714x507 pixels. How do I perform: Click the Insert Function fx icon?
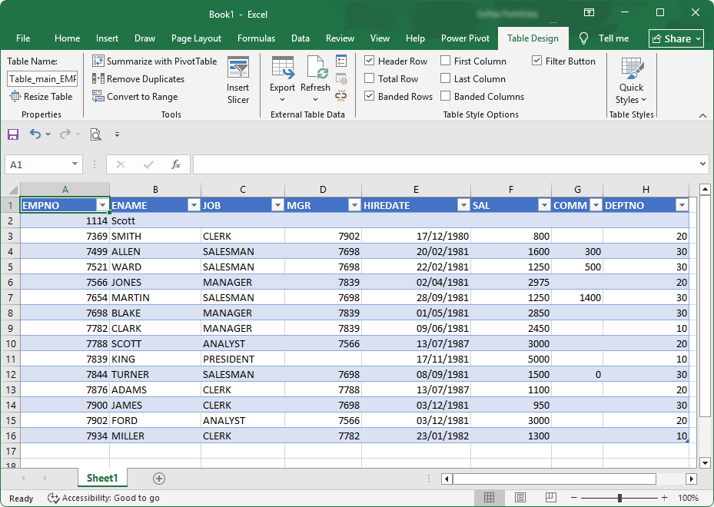tap(176, 164)
